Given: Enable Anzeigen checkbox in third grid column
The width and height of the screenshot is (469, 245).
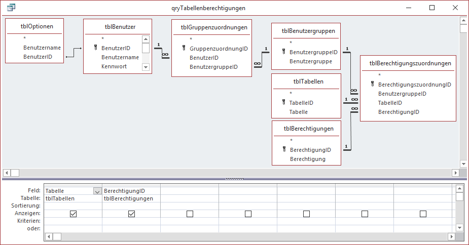Looking at the screenshot, I should [x=190, y=214].
